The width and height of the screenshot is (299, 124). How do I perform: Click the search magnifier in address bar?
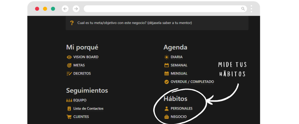pyautogui.click(x=243, y=9)
